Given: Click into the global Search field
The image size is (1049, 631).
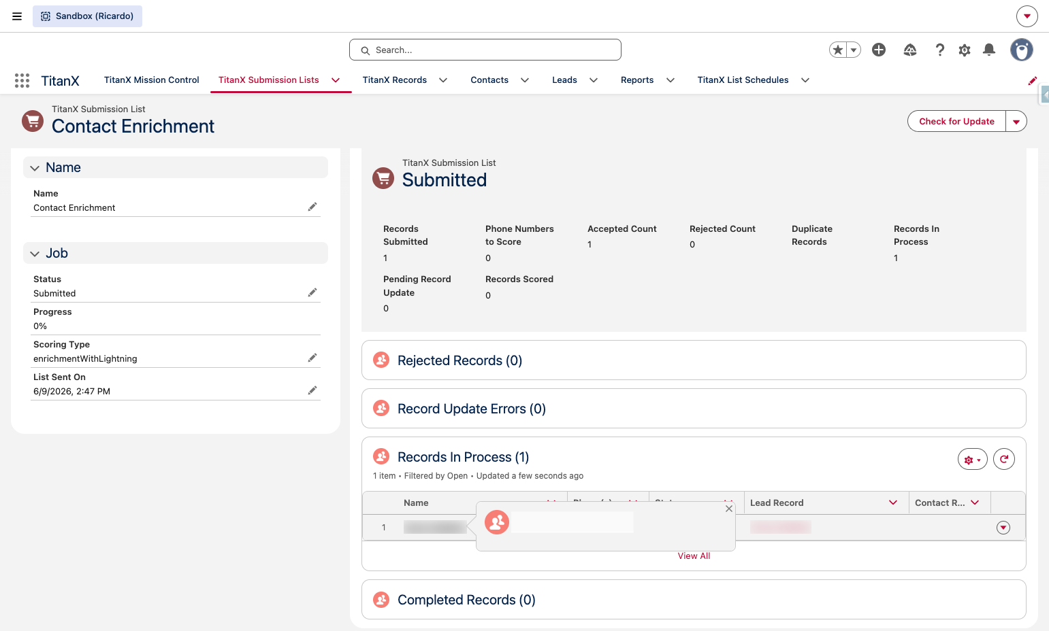Looking at the screenshot, I should [485, 50].
